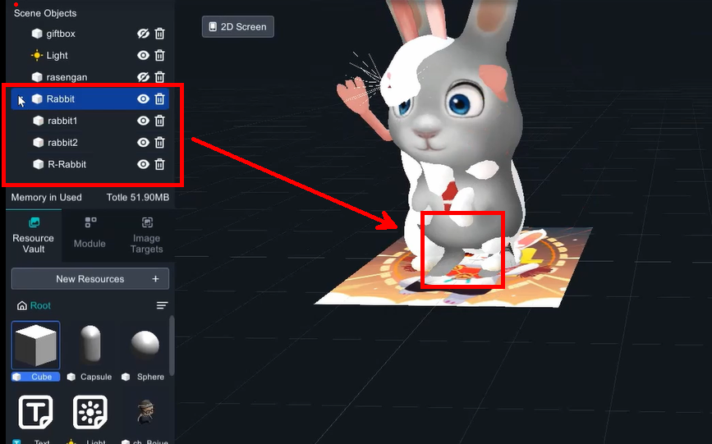The width and height of the screenshot is (712, 444).
Task: Click trash icon next to Light
Action: (x=160, y=56)
